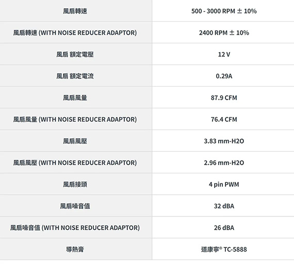The image size is (294, 268).
Task: Select the 風扇接頭 row label
Action: point(75,184)
